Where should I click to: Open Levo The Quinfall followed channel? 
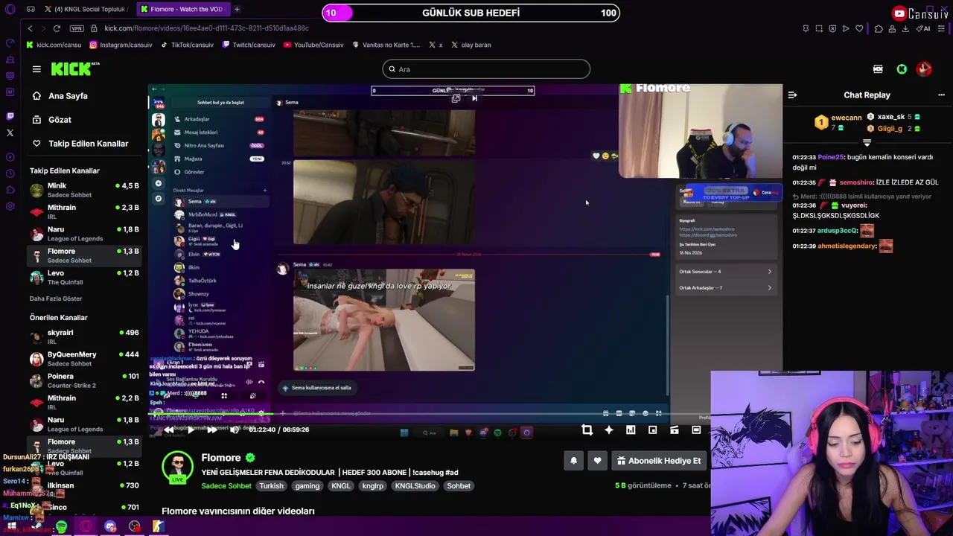point(83,277)
